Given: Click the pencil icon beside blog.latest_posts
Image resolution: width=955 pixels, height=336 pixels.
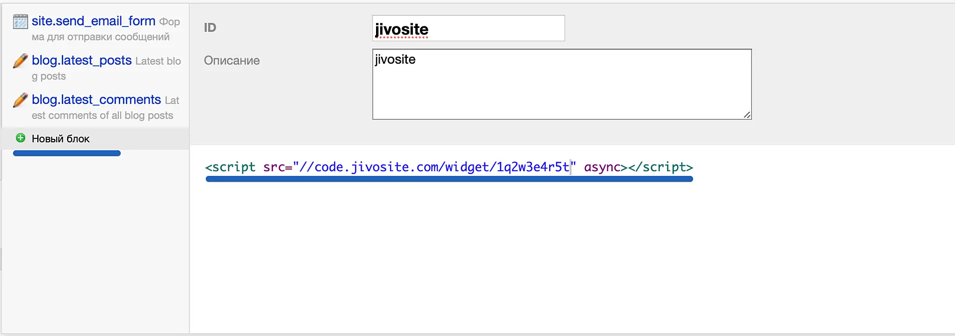Looking at the screenshot, I should pyautogui.click(x=20, y=61).
